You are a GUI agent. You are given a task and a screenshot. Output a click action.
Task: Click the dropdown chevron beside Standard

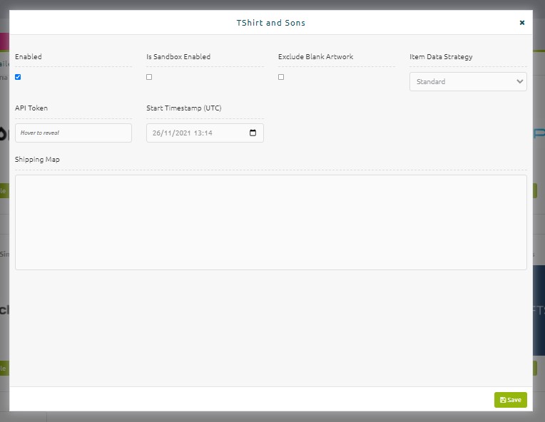tap(519, 82)
